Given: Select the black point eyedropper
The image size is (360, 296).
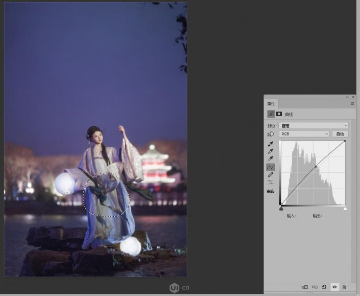Looking at the screenshot, I should pos(270,144).
